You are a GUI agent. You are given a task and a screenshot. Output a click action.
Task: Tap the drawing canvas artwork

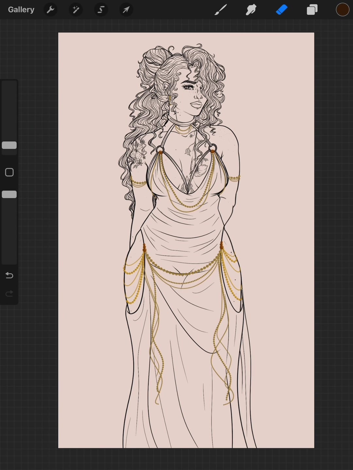(x=186, y=240)
